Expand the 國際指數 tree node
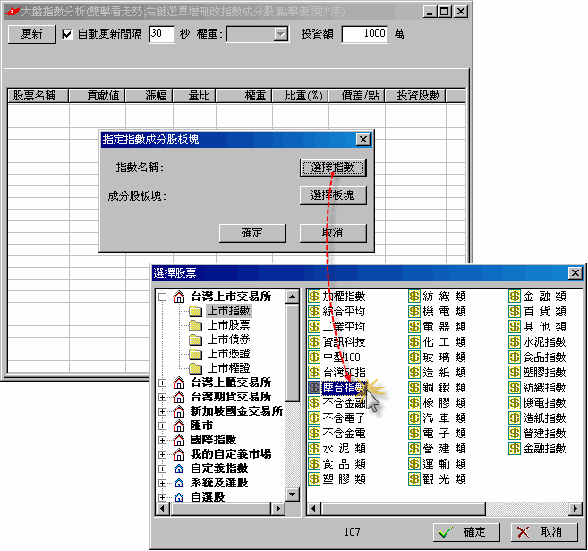This screenshot has width=588, height=551. (x=163, y=440)
